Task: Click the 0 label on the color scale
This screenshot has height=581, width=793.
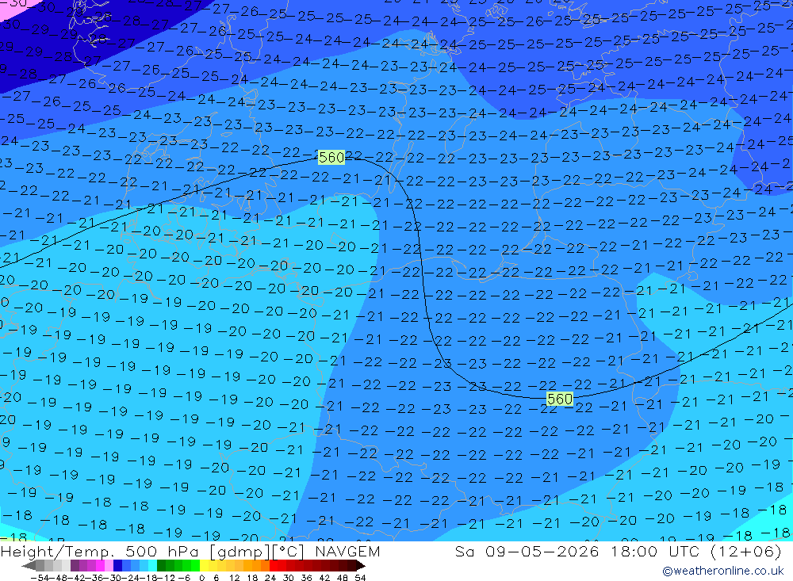Action: [201, 578]
